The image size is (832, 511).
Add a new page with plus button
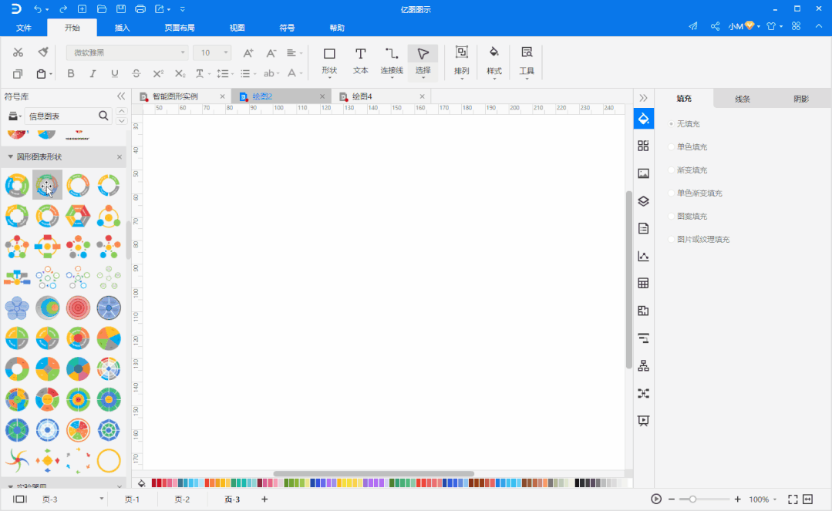(x=264, y=499)
